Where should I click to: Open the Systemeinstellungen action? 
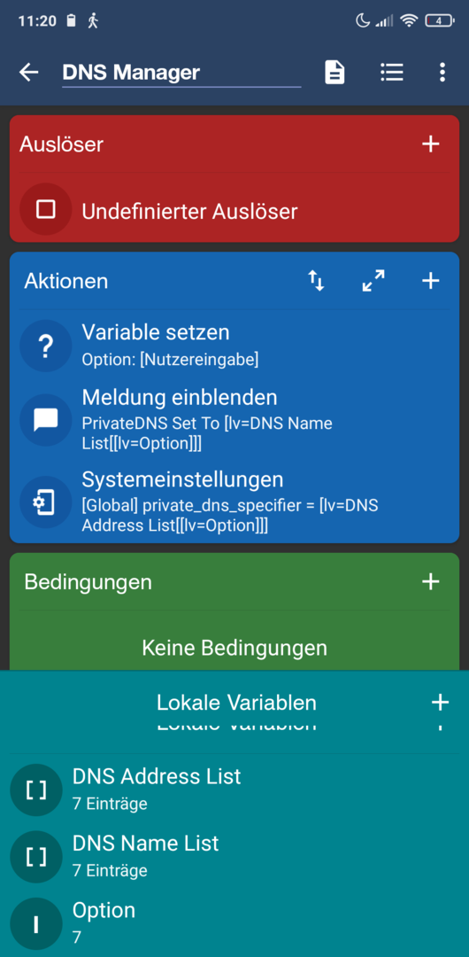tap(234, 502)
